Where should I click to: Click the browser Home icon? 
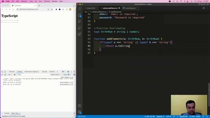click(13, 10)
